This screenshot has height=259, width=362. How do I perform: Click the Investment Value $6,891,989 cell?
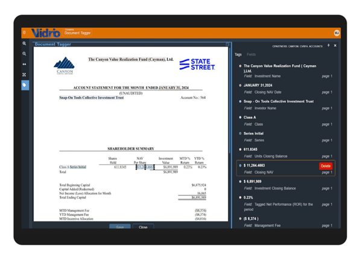(170, 167)
